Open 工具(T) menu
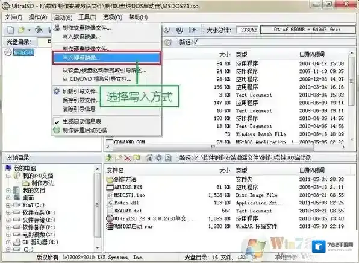Screen dimensions: 359x263 [87, 17]
